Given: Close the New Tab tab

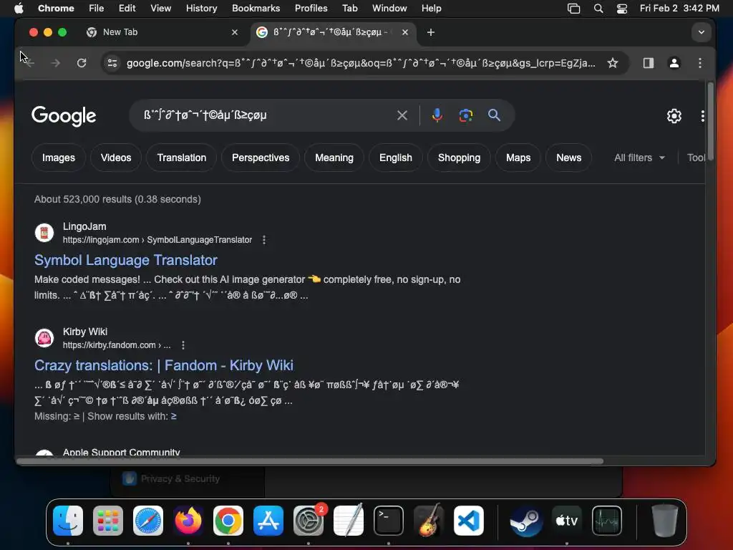Looking at the screenshot, I should 235,32.
